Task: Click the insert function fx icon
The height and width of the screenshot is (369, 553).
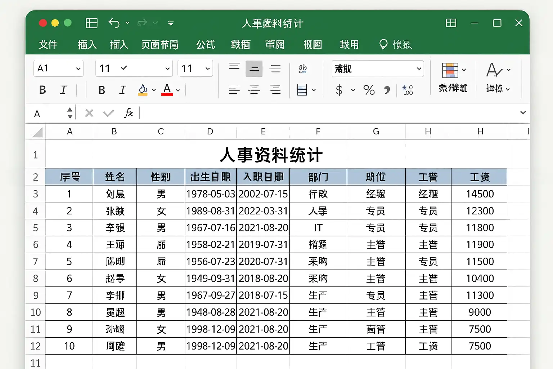Action: pos(129,113)
